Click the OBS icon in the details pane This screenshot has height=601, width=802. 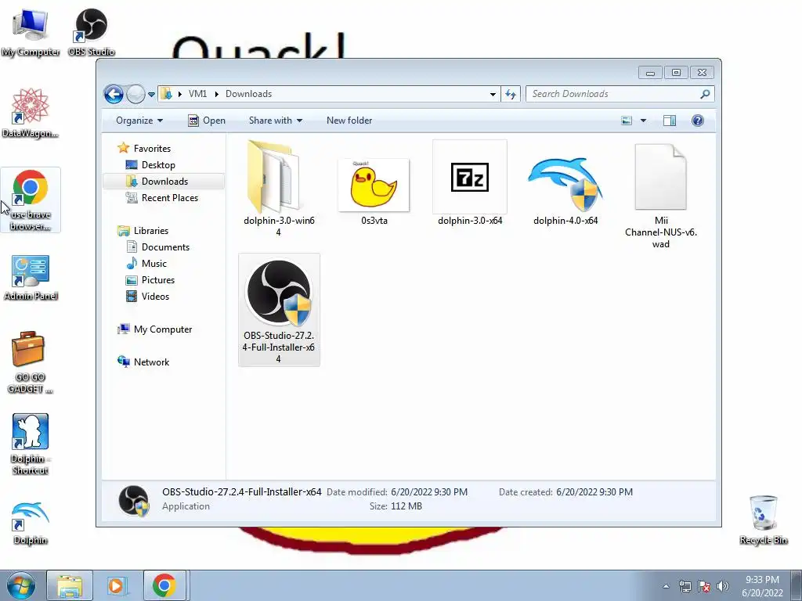click(x=133, y=500)
